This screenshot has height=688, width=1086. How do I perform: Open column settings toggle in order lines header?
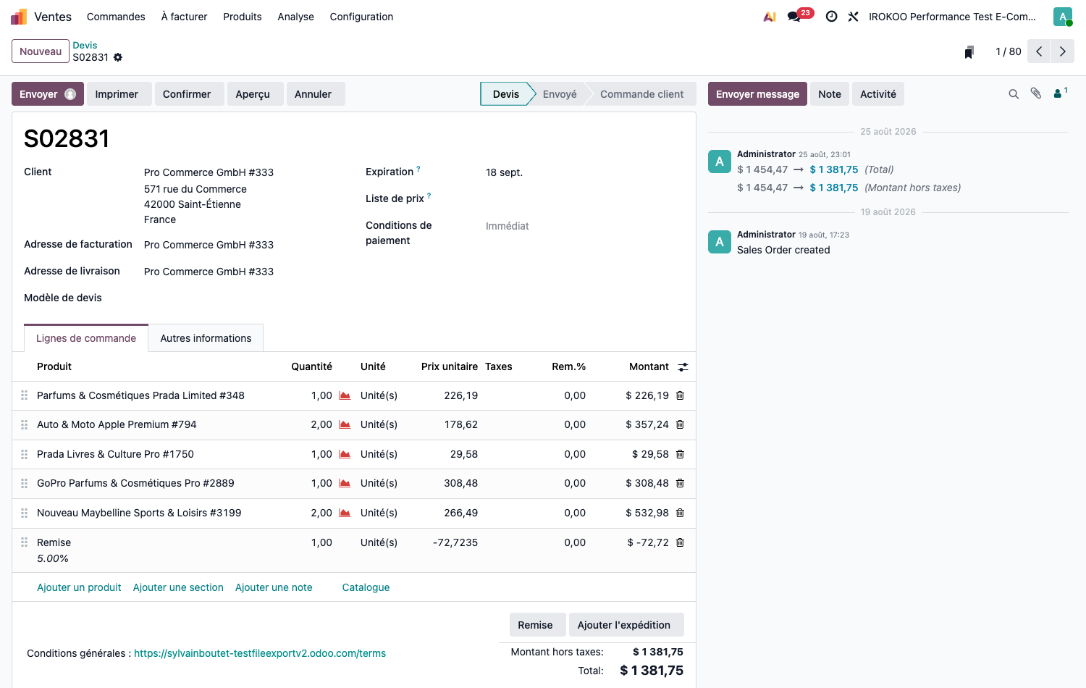[683, 367]
